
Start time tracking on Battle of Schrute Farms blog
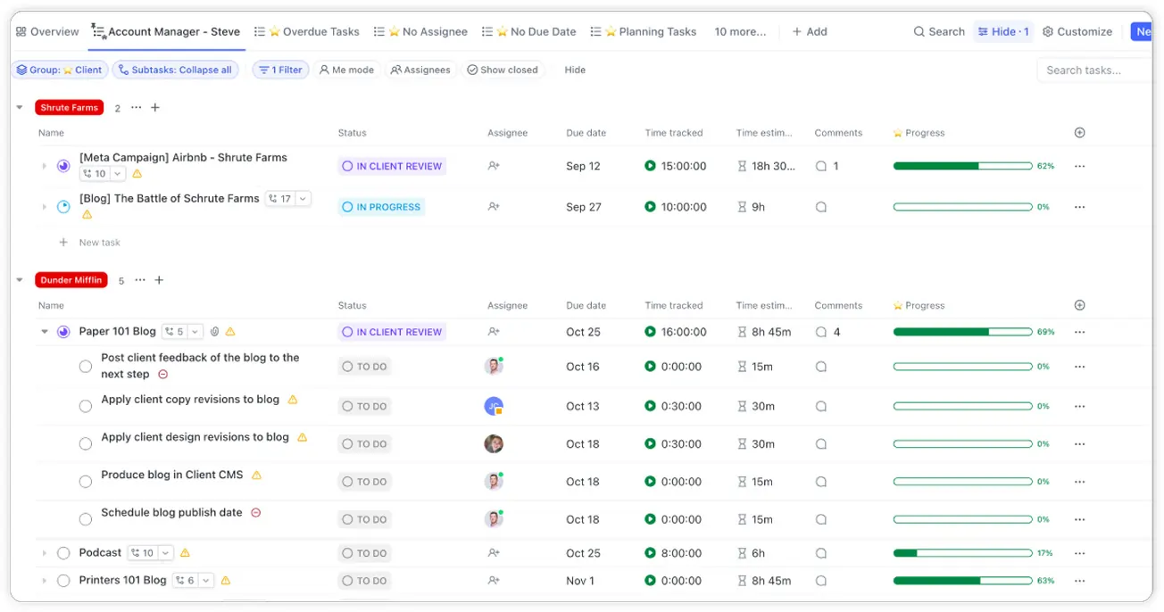650,207
